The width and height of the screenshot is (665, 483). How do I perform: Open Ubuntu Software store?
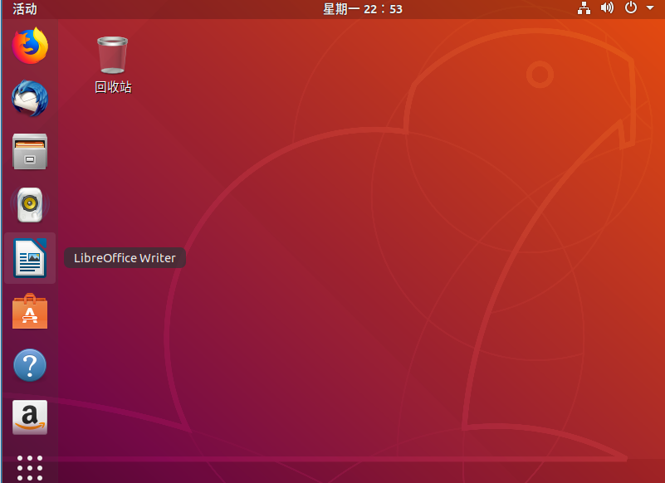[x=30, y=311]
